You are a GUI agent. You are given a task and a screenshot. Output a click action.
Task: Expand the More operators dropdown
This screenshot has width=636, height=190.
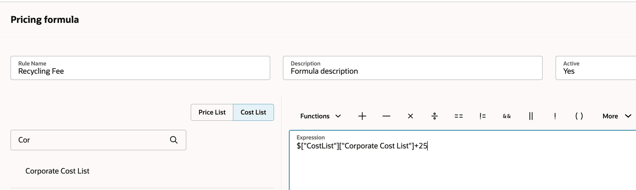point(616,116)
